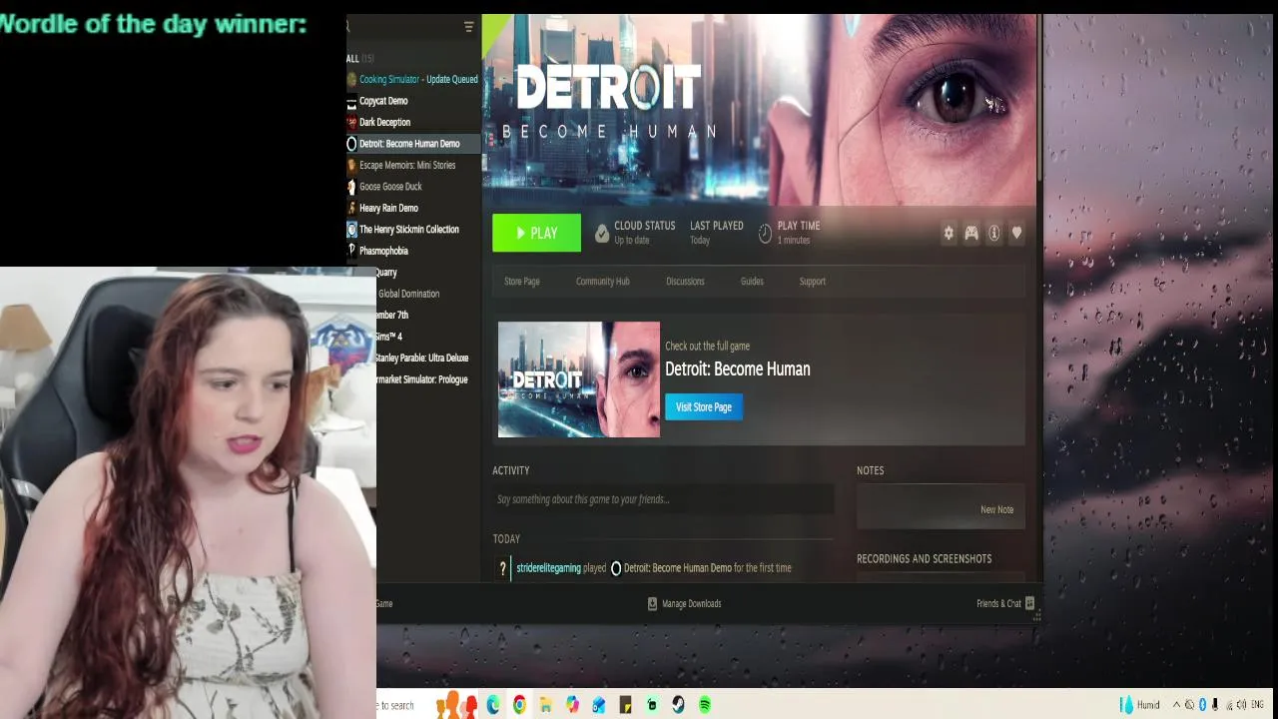Screen dimensions: 1278x719
Task: Click the activity status input field
Action: [x=663, y=499]
